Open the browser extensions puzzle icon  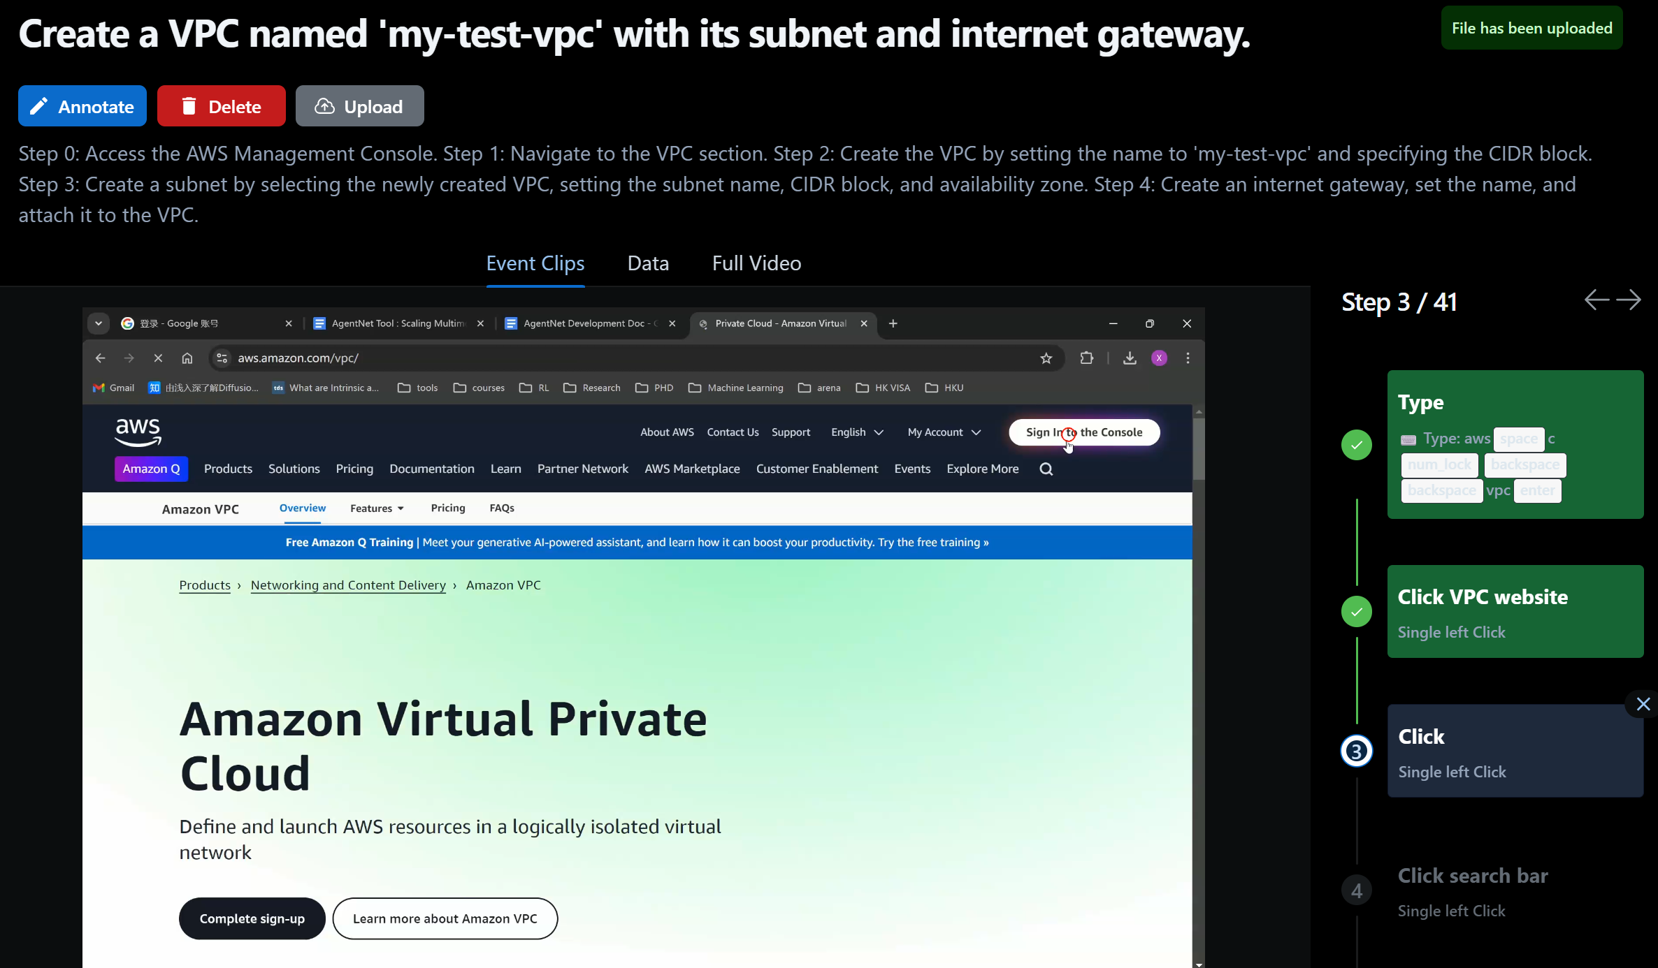coord(1086,358)
